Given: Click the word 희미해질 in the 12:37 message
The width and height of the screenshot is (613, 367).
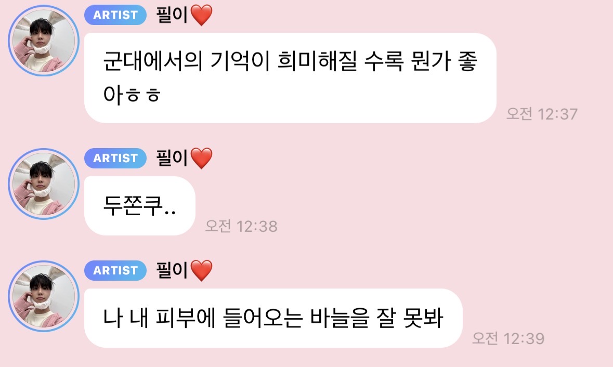Looking at the screenshot, I should (317, 61).
